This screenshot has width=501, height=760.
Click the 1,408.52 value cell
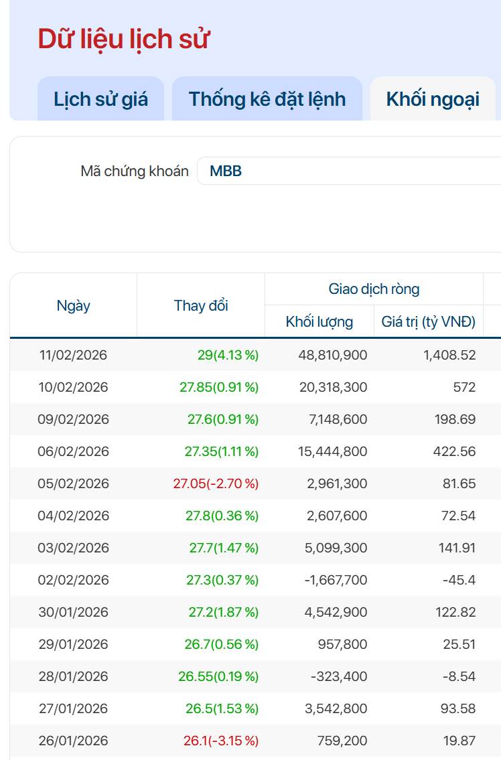pos(449,355)
